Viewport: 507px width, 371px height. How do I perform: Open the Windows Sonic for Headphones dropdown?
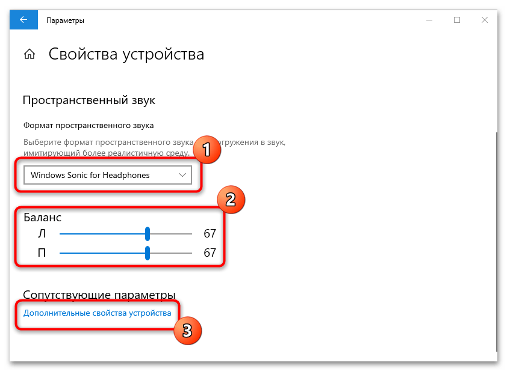(x=107, y=176)
